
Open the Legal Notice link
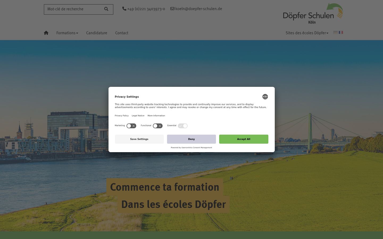click(138, 116)
